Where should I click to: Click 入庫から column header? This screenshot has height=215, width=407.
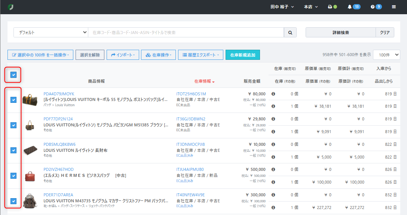(384, 68)
